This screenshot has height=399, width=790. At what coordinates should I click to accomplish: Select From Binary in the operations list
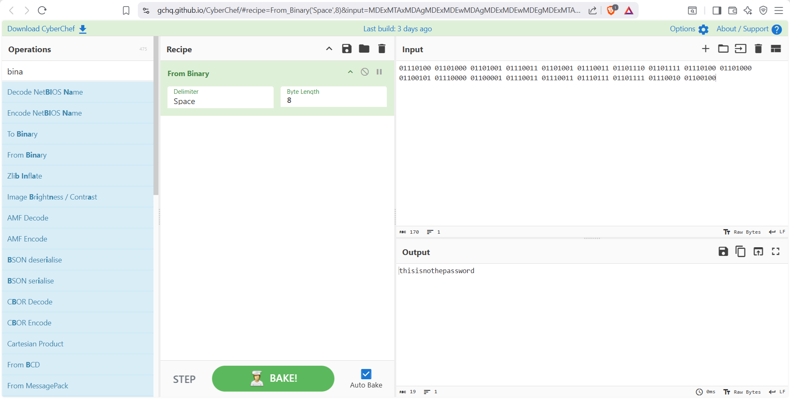[x=27, y=155]
